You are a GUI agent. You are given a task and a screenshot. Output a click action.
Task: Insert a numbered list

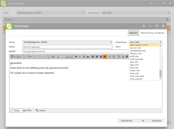tap(114, 57)
